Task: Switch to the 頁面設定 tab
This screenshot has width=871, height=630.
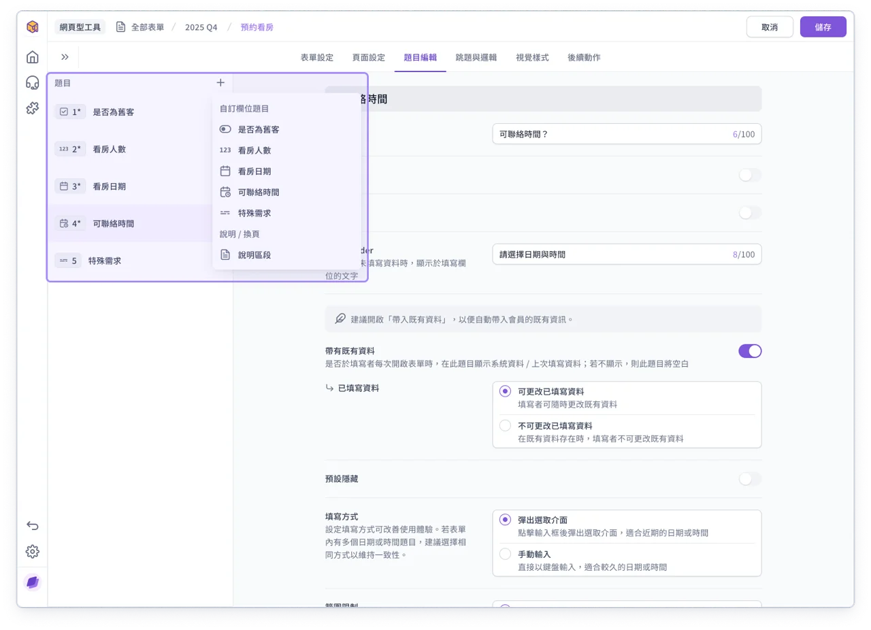Action: pos(369,58)
